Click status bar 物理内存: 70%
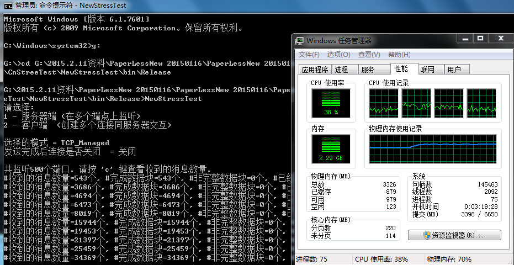 point(449,259)
